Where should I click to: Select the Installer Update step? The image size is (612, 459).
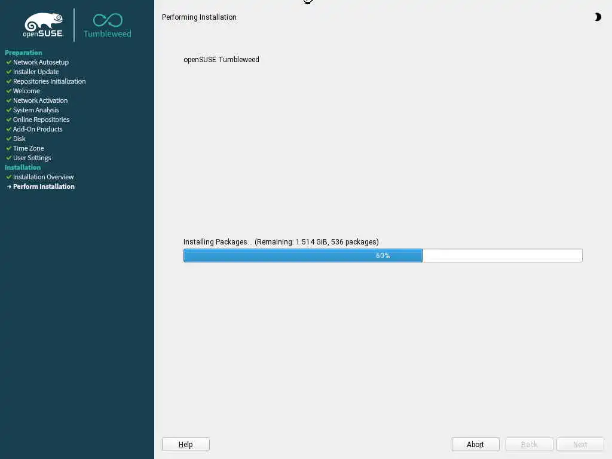click(x=36, y=72)
